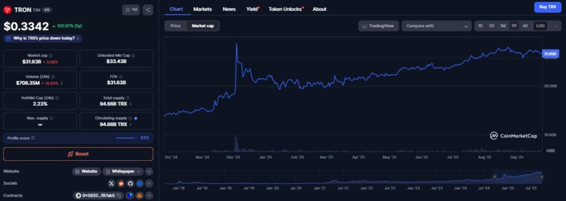The width and height of the screenshot is (566, 201).
Task: Switch to the Markets tab
Action: (202, 9)
